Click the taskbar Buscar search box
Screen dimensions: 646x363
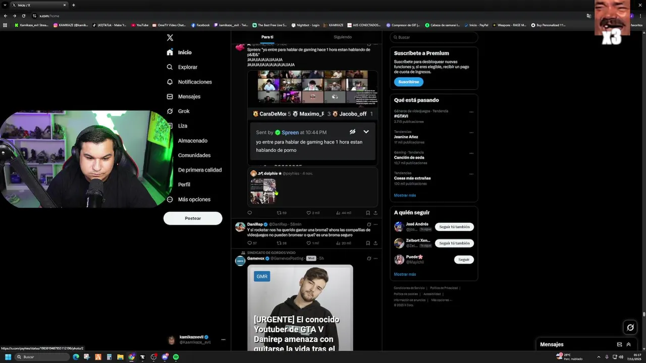(x=42, y=357)
